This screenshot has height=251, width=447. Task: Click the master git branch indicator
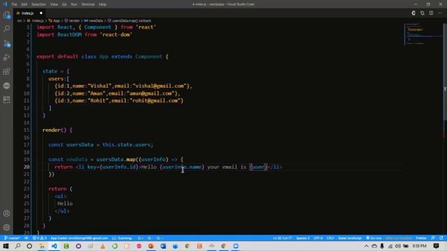point(13,238)
